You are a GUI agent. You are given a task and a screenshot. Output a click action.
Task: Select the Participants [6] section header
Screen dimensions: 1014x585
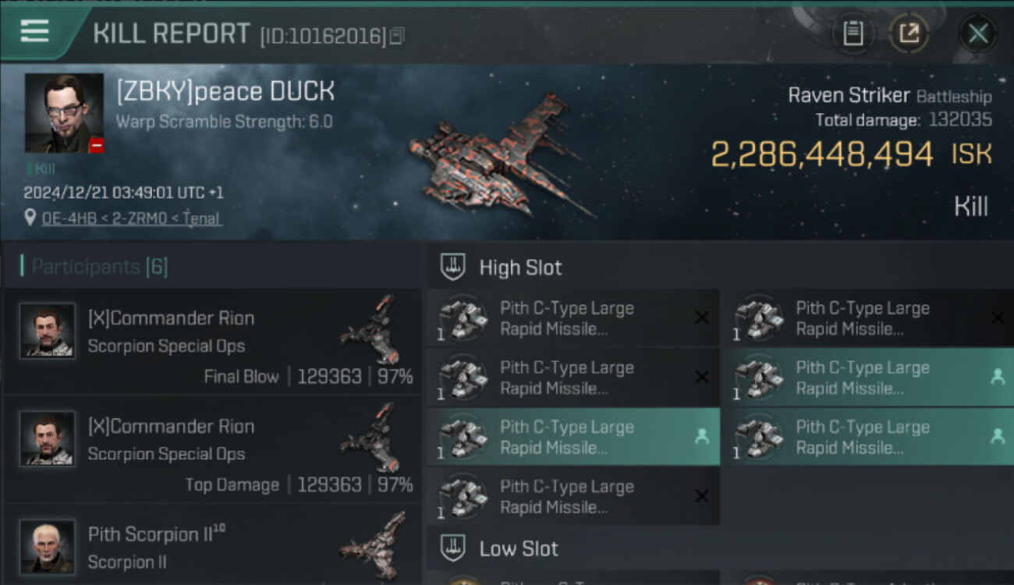99,267
